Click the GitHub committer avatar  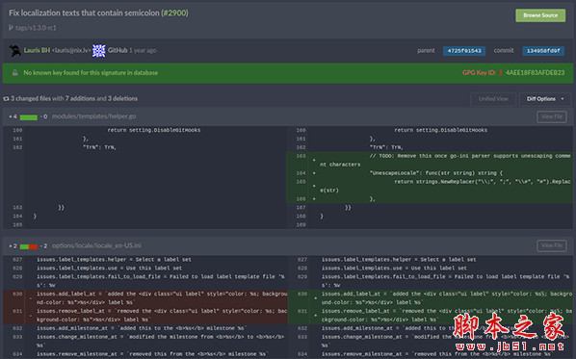pyautogui.click(x=99, y=51)
